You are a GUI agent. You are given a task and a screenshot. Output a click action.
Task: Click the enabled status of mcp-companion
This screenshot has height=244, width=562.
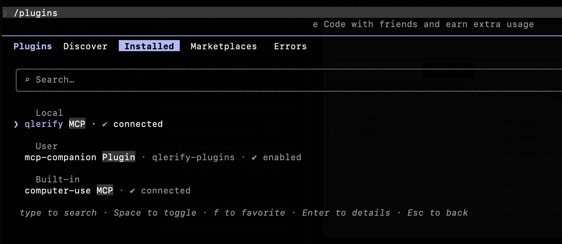pos(282,157)
